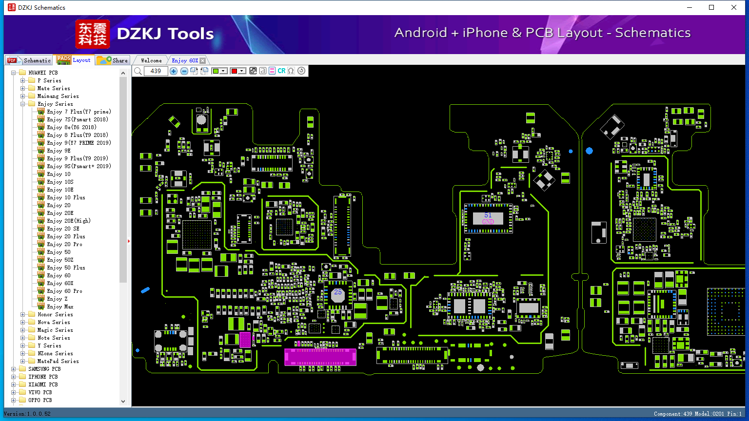The image size is (749, 421).
Task: Click the folder icon beside Honor Series
Action: click(x=32, y=314)
